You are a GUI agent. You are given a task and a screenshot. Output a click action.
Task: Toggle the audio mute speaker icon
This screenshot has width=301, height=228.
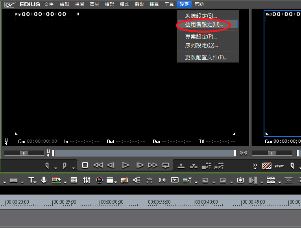point(137,180)
